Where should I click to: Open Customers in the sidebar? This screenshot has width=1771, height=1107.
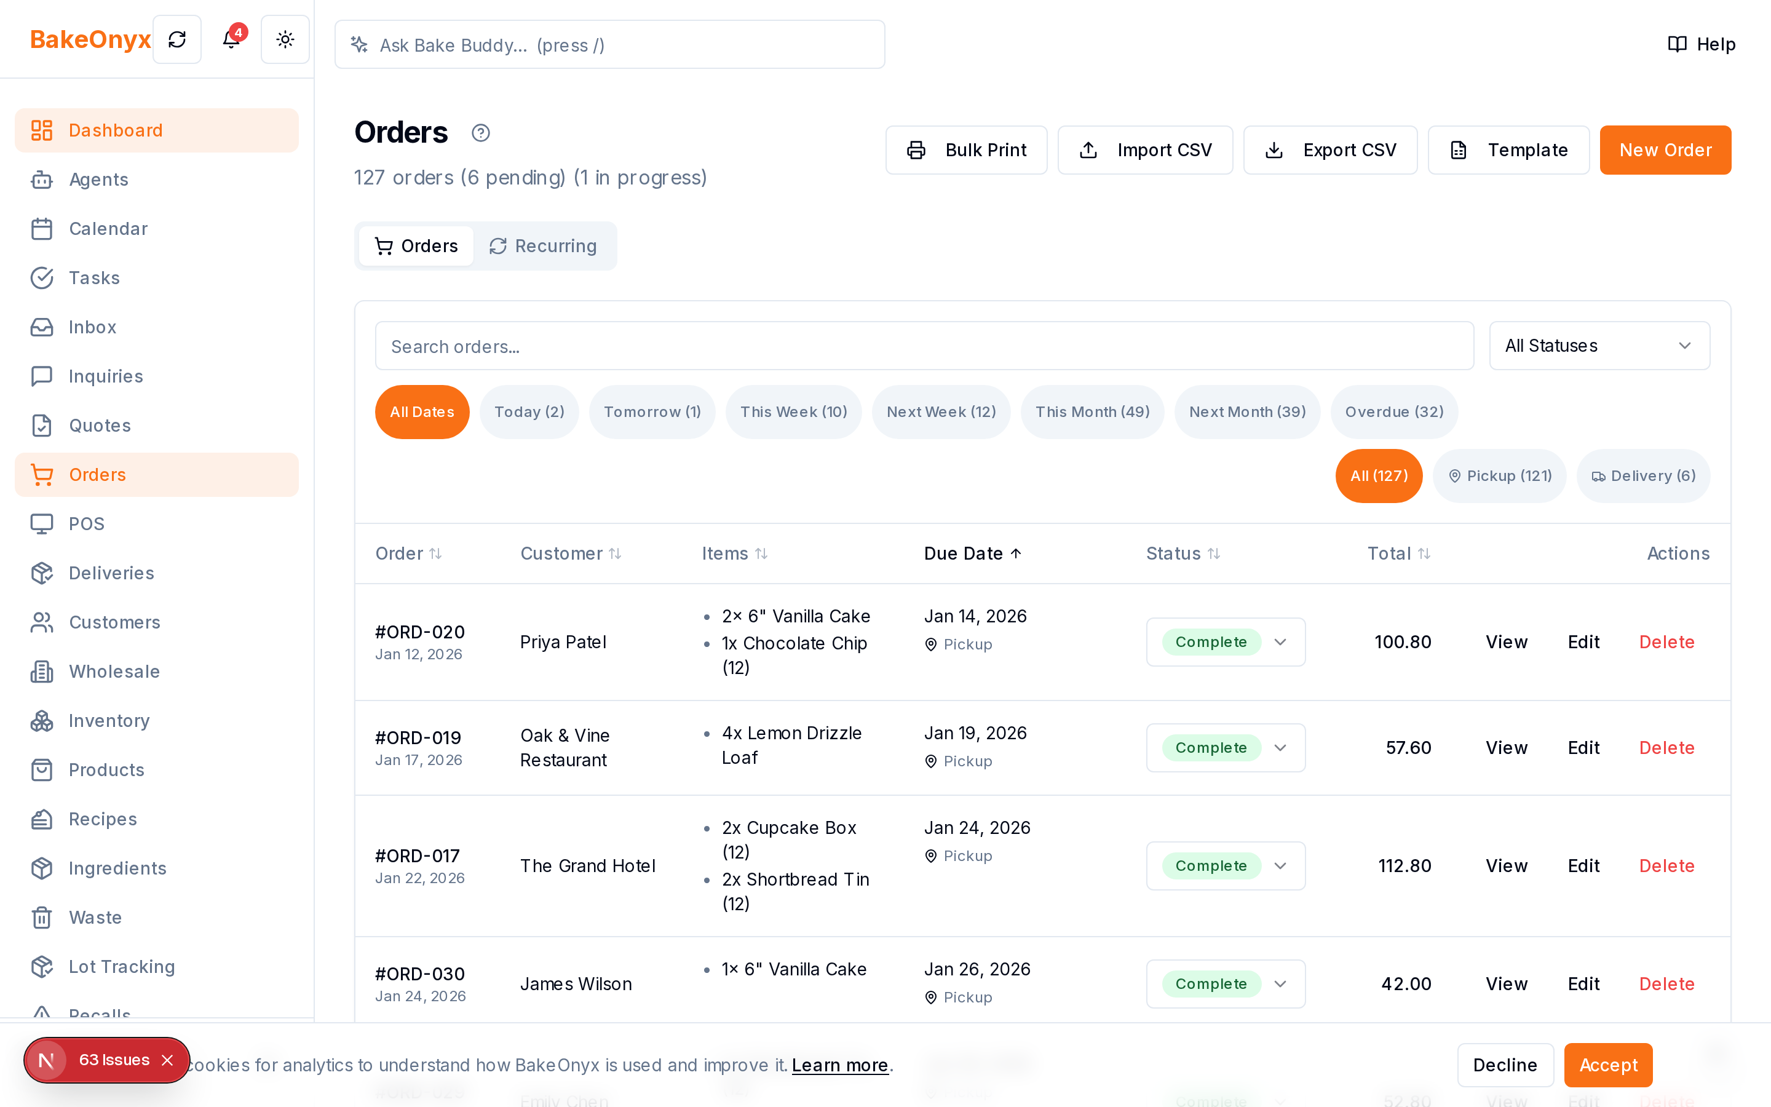pyautogui.click(x=157, y=622)
